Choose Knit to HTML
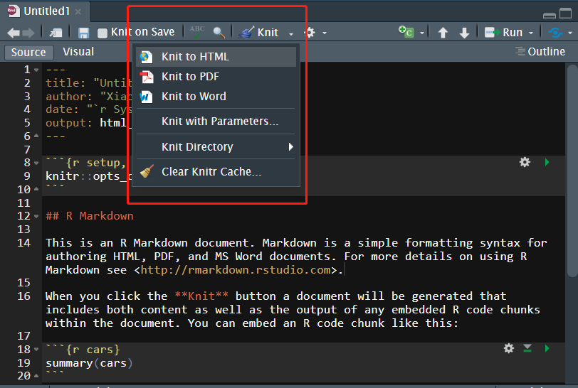The height and width of the screenshot is (388, 578). (x=216, y=57)
